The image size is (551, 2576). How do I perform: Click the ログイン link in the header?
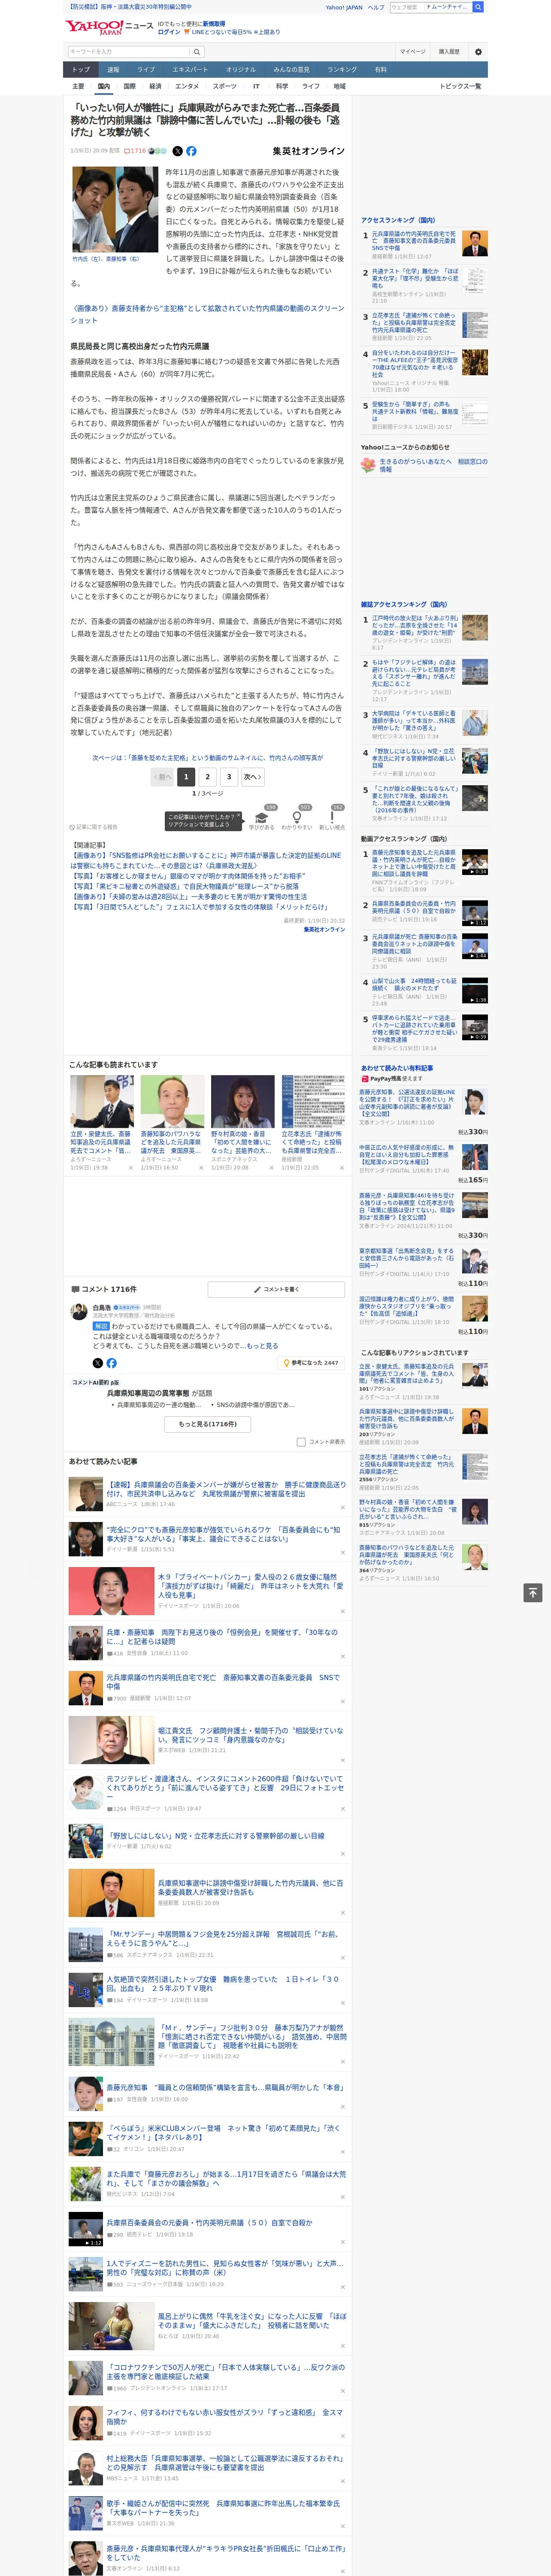[x=169, y=32]
